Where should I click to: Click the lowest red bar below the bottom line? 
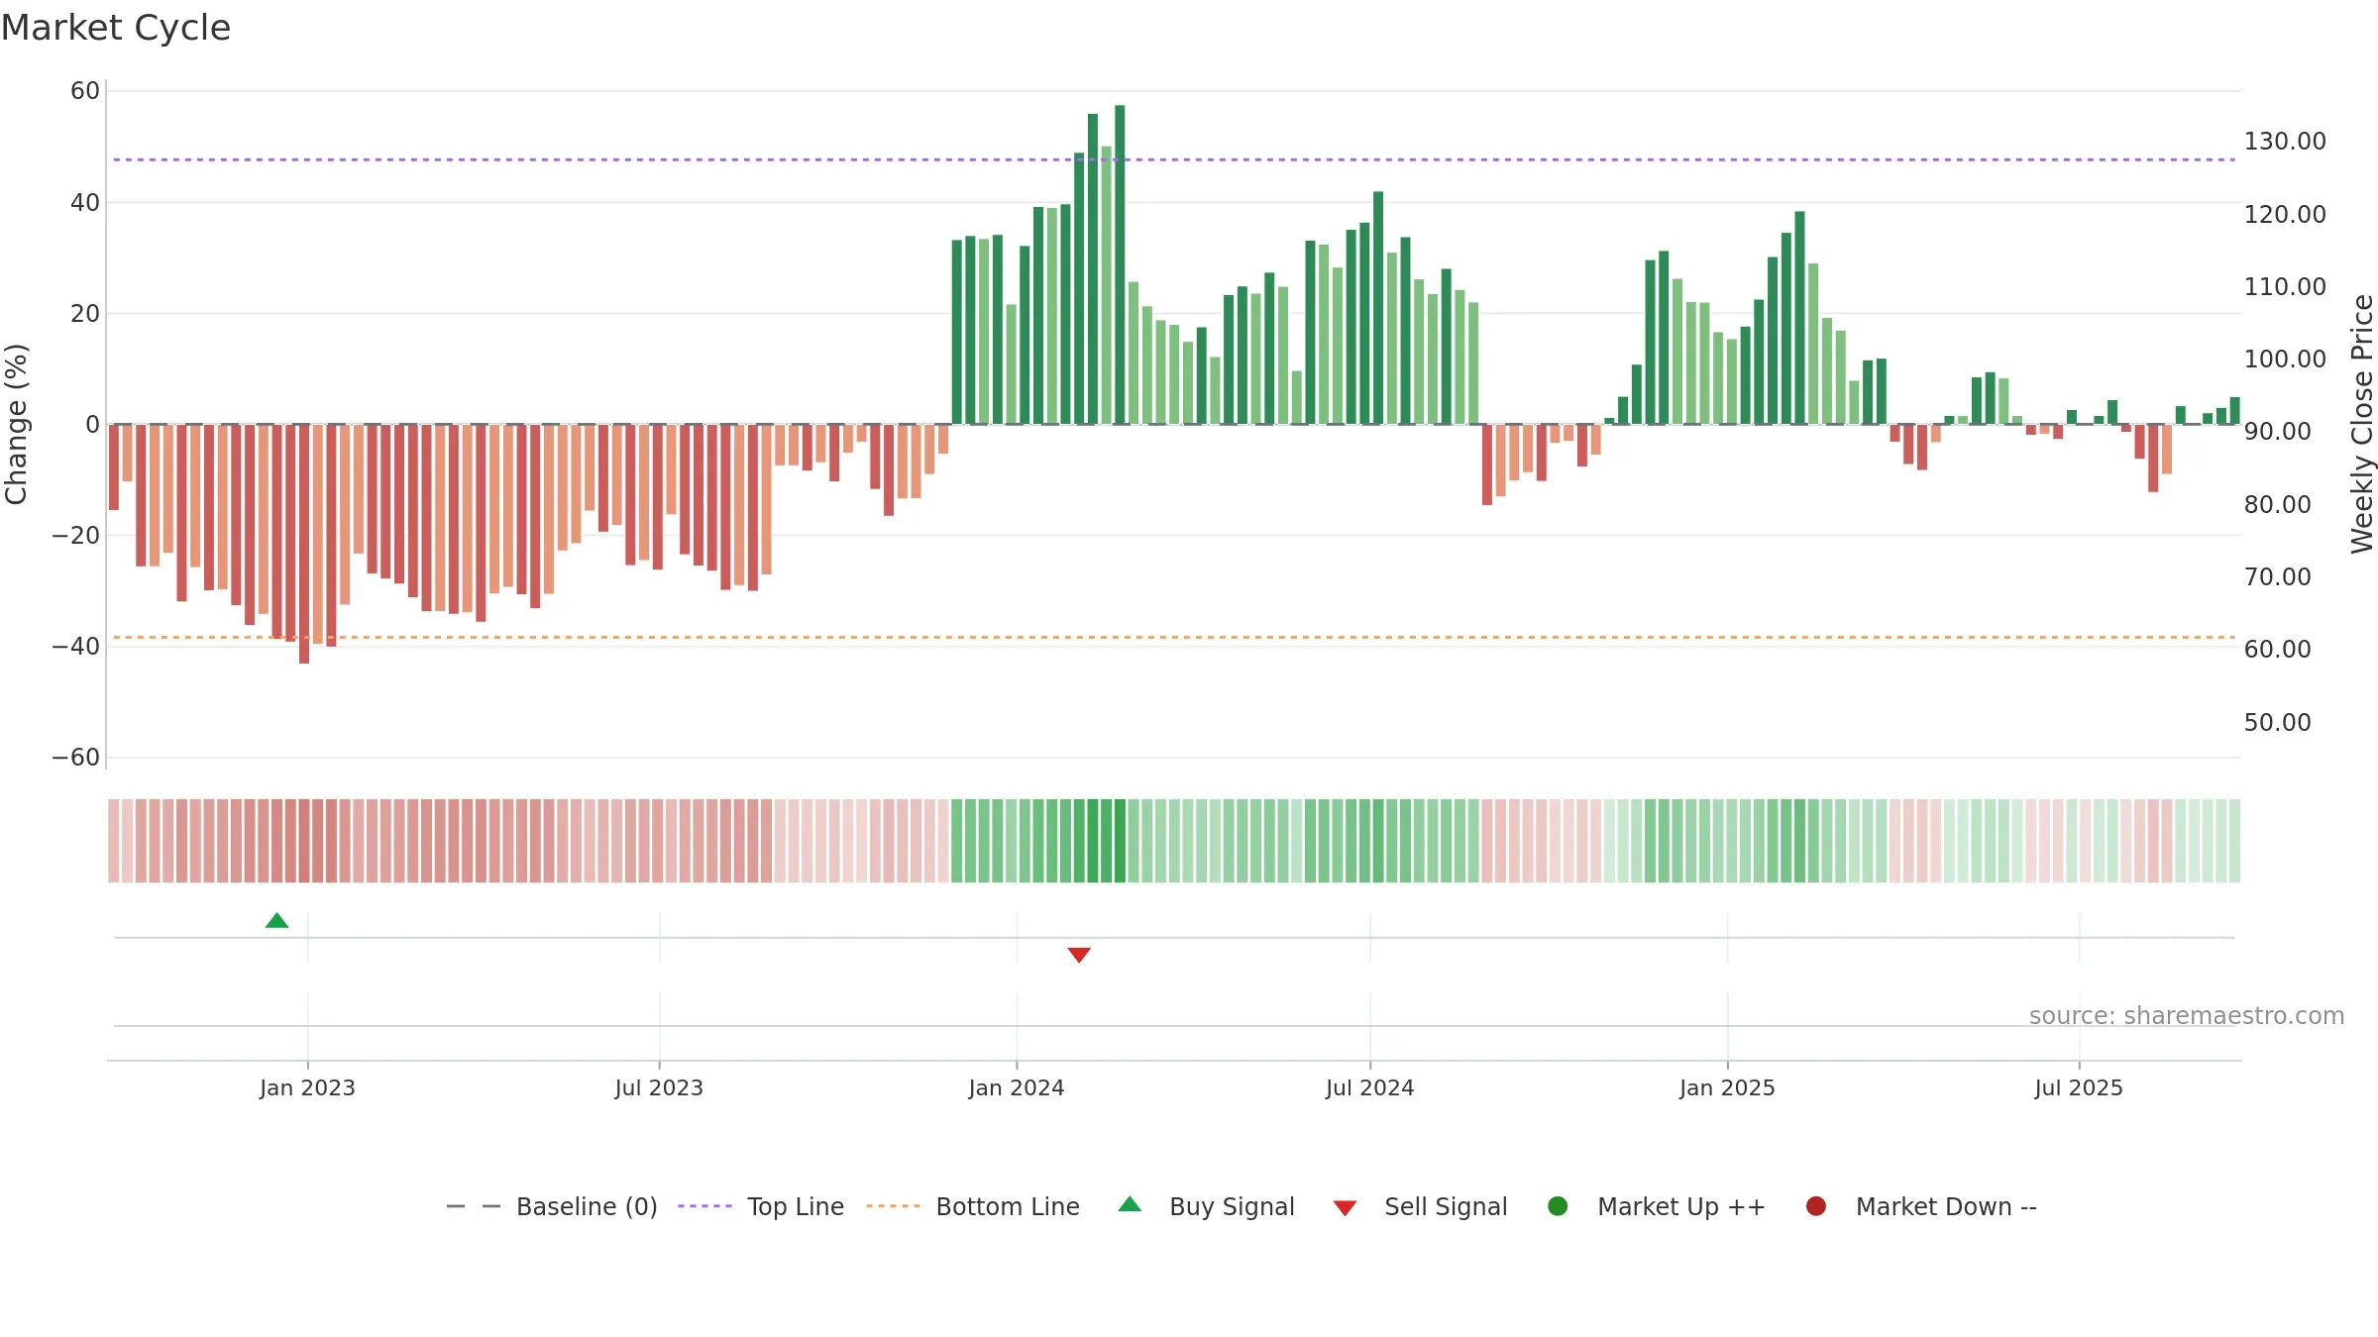(304, 544)
